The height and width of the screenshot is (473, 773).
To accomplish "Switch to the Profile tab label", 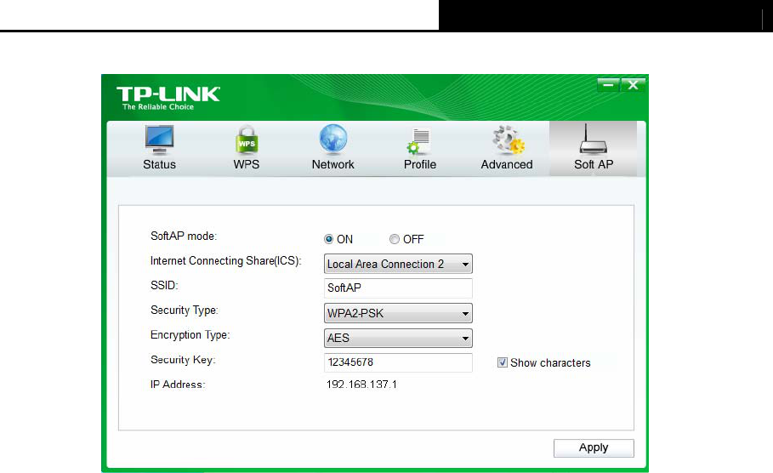I will [x=419, y=164].
